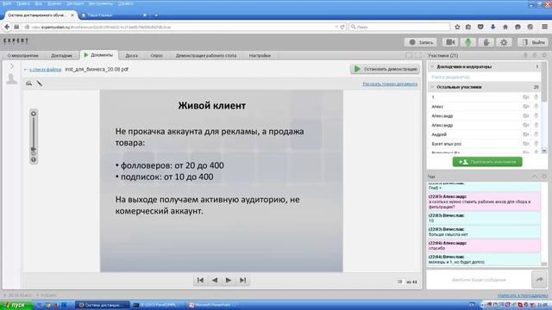This screenshot has width=552, height=310.
Task: Click the chat message input field
Action: [479, 280]
